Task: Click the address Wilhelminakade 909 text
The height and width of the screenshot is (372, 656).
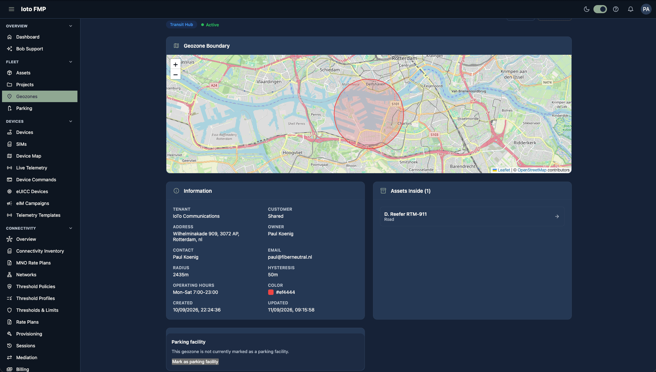Action: click(206, 237)
